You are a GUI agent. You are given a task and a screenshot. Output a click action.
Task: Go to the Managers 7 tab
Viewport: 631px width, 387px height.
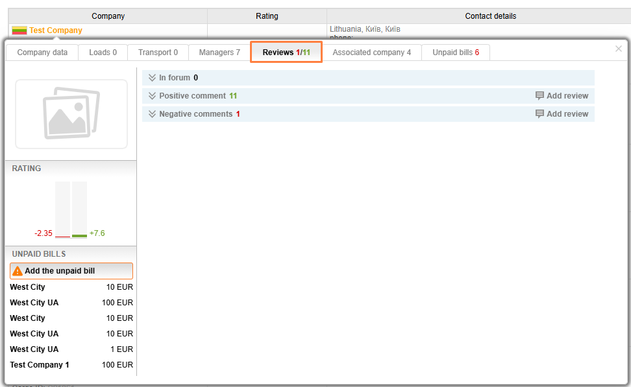(x=219, y=53)
